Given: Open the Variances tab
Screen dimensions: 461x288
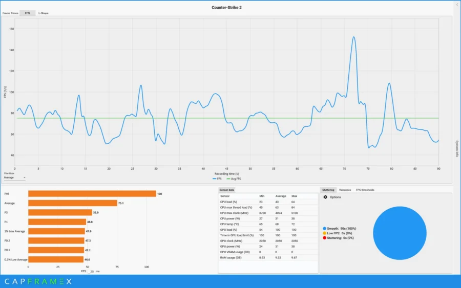Looking at the screenshot, I should pos(345,190).
